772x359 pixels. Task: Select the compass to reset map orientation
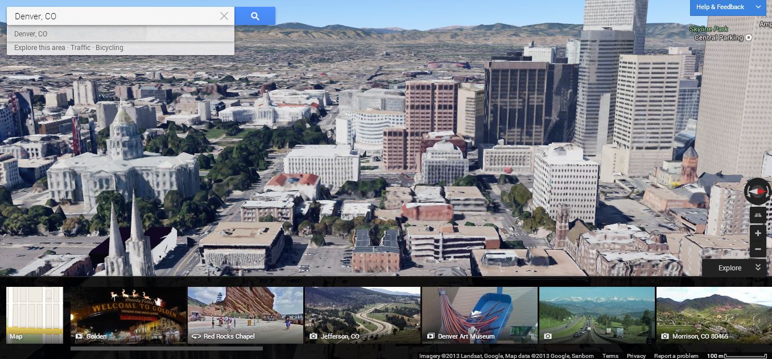point(757,191)
